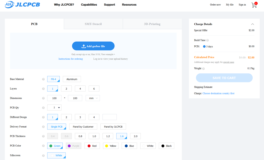Collapse the Charge Details panel
This screenshot has width=264, height=160.
click(x=252, y=24)
